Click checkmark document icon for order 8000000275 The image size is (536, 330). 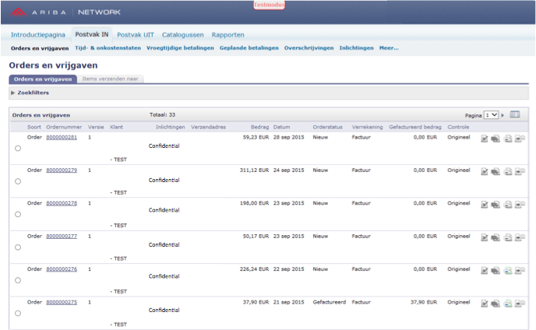pyautogui.click(x=485, y=304)
